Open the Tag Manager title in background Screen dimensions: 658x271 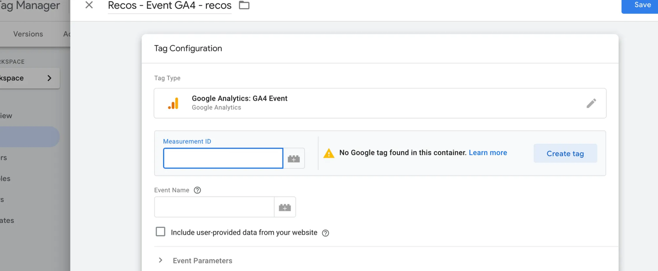point(30,5)
